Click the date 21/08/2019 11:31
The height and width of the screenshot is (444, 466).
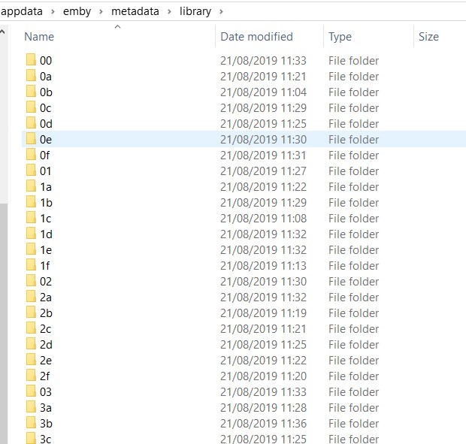263,155
